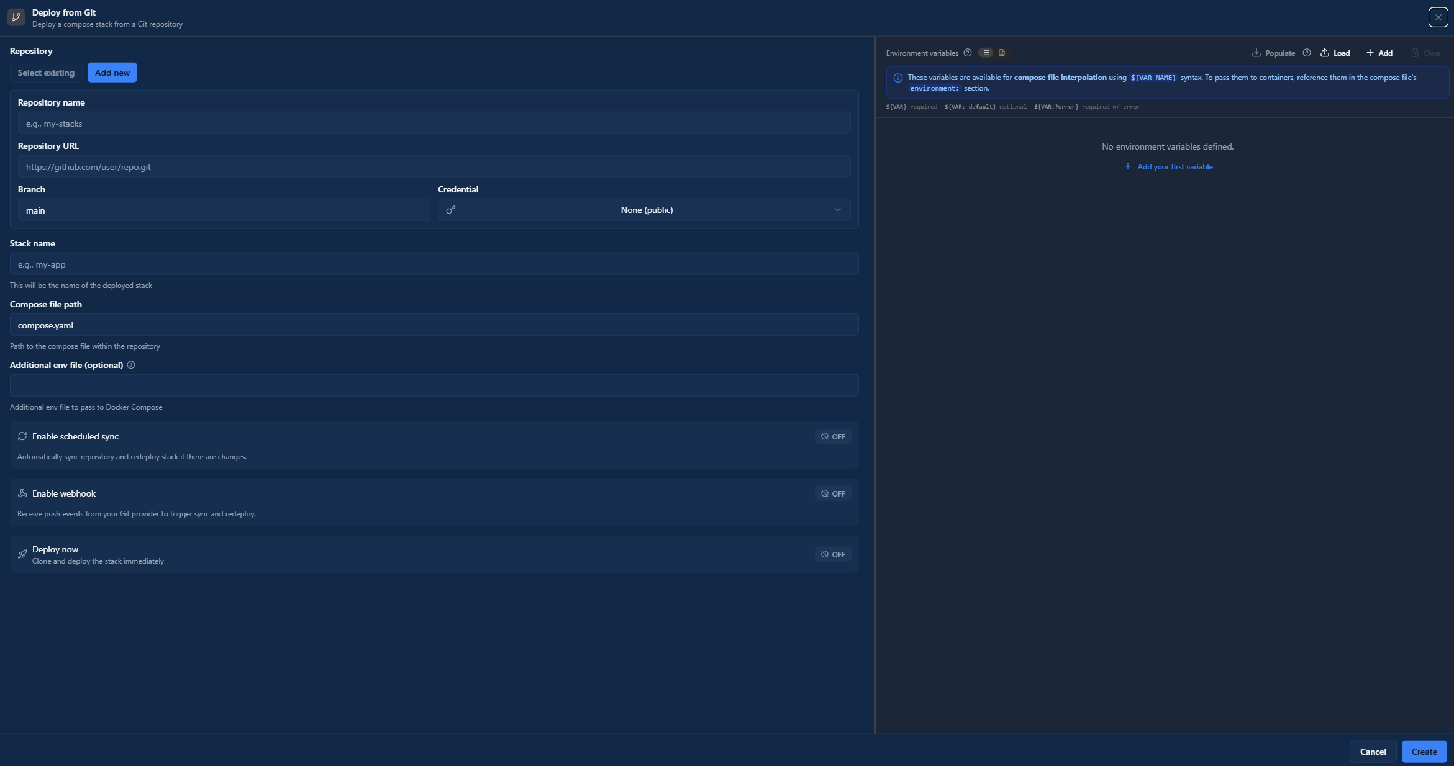Turn on Enable webhook toggle
1454x766 pixels.
click(x=832, y=493)
